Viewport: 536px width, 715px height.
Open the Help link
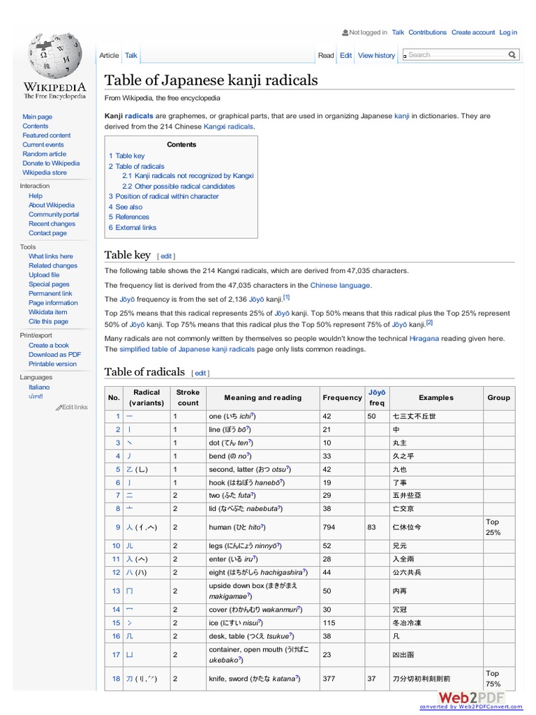[x=36, y=196]
